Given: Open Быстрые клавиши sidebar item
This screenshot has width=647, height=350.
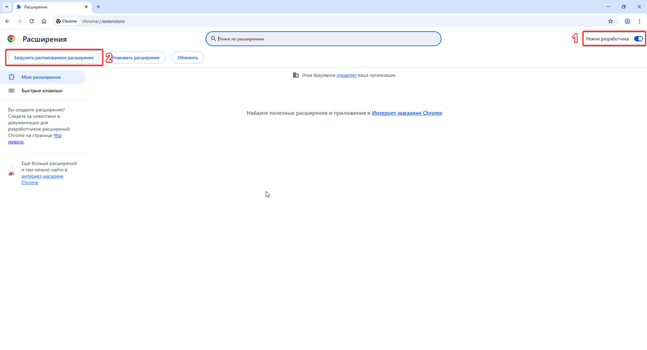Looking at the screenshot, I should (x=42, y=91).
